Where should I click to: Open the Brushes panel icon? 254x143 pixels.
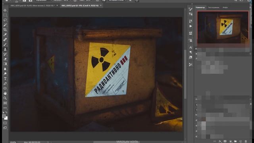click(x=190, y=14)
